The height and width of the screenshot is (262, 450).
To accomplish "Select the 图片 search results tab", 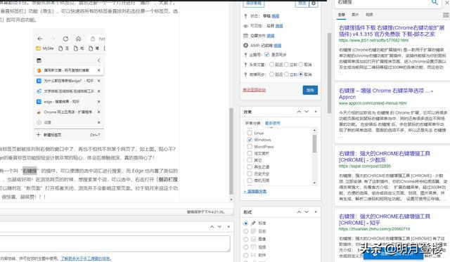I will pos(355,15).
